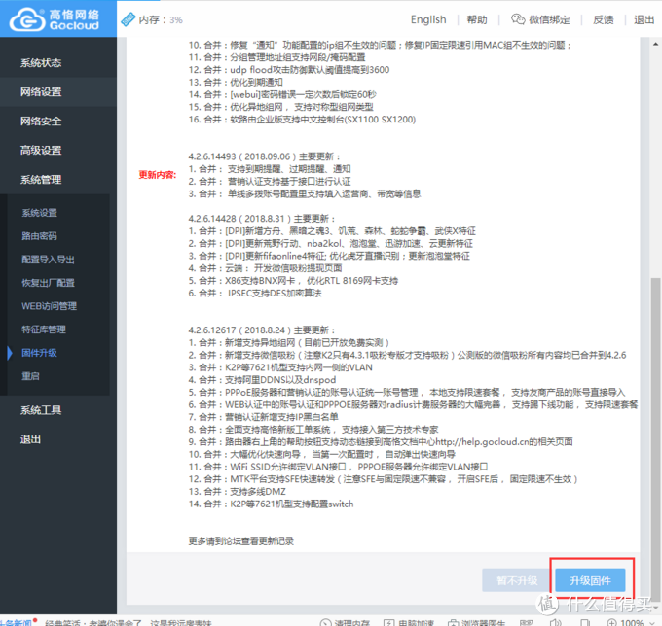This screenshot has height=626, width=662.
Task: Click the 更多请到论坛查看更新记录 line
Action: (241, 541)
